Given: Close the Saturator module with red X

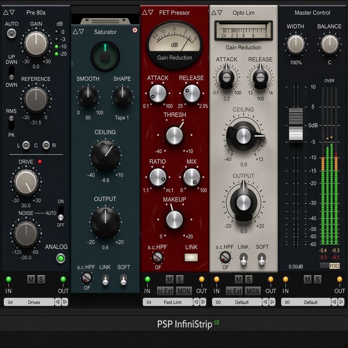Looking at the screenshot, I should click(x=135, y=30).
